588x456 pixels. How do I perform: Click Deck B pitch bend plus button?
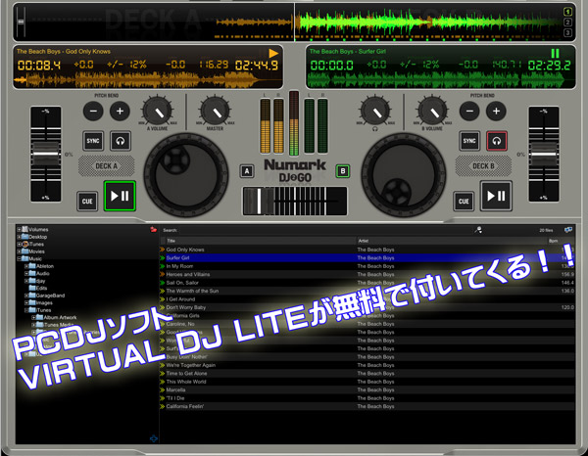(496, 112)
